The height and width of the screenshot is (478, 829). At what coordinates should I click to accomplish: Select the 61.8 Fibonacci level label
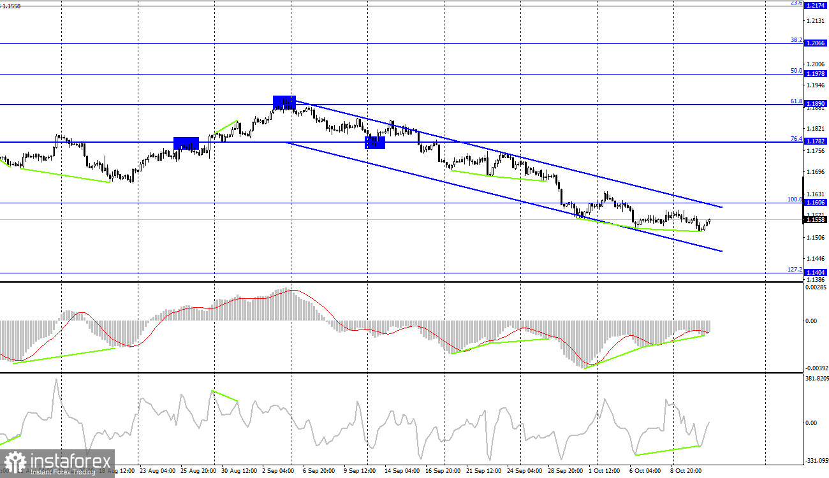point(796,101)
